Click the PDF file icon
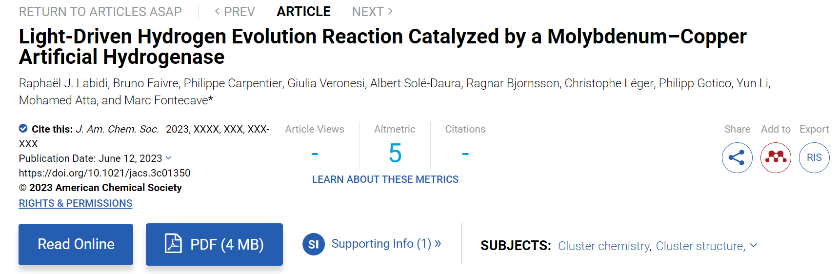Image resolution: width=839 pixels, height=274 pixels. [x=173, y=243]
